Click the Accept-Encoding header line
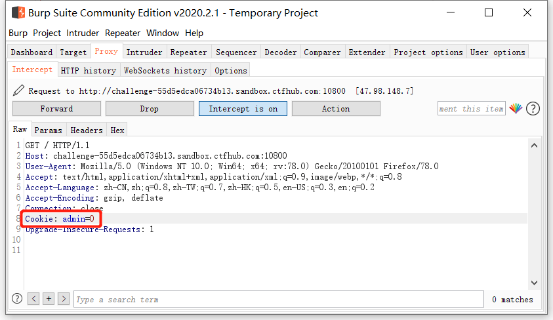 94,198
